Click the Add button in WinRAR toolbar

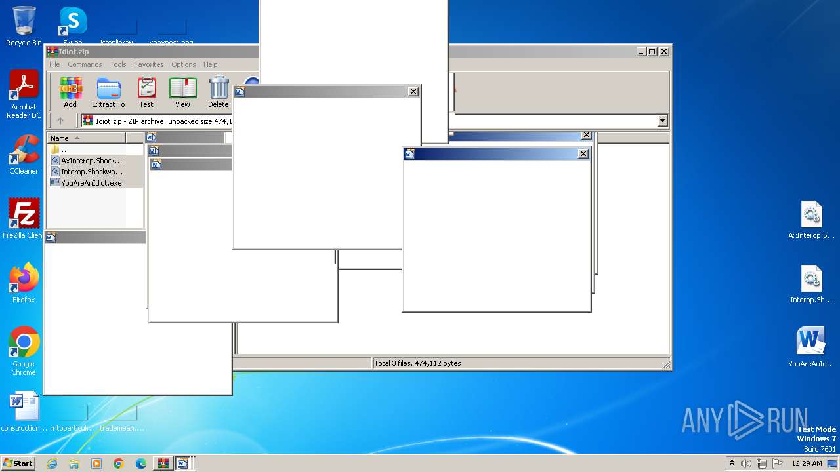click(70, 92)
